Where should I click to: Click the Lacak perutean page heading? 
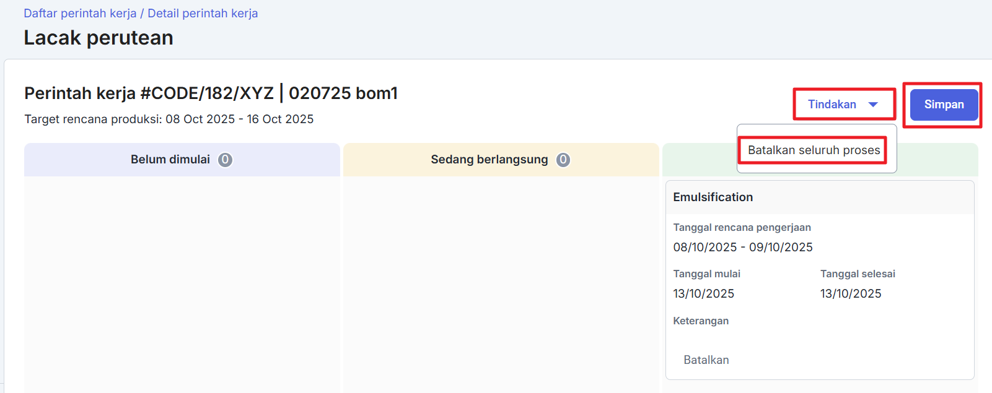[99, 38]
